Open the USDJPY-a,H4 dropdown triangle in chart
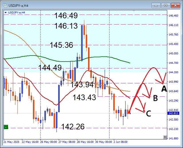This screenshot has height=148, width=183. tap(5, 13)
